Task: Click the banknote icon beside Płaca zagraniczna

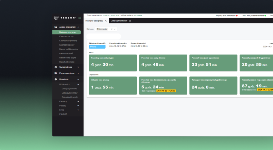Action: point(56,73)
